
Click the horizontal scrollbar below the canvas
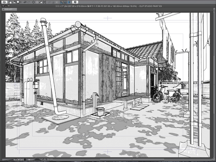(132, 160)
